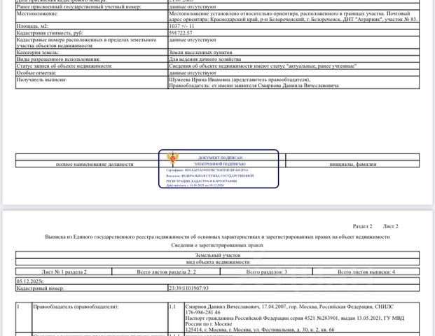Click the status text 'актуальные, ранее учтенные'
The width and height of the screenshot is (435, 336).
pyautogui.click(x=322, y=66)
